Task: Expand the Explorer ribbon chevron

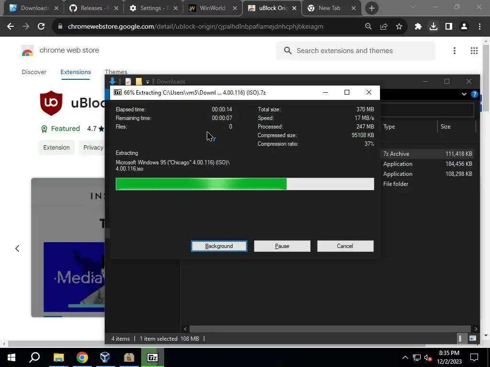Action: click(464, 94)
